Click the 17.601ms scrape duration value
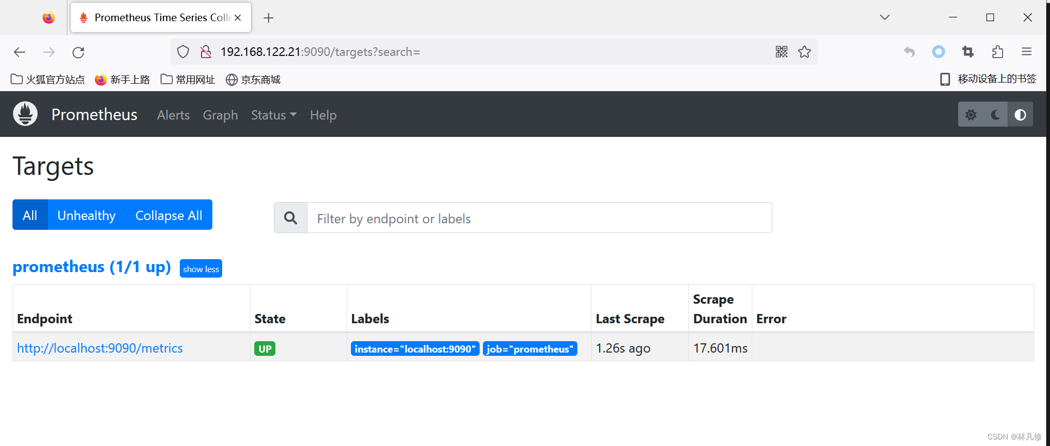 point(720,348)
